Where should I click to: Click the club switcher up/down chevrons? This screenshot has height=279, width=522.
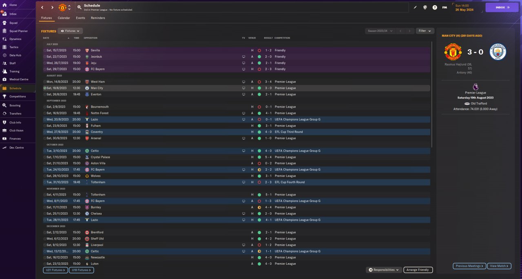click(x=69, y=7)
